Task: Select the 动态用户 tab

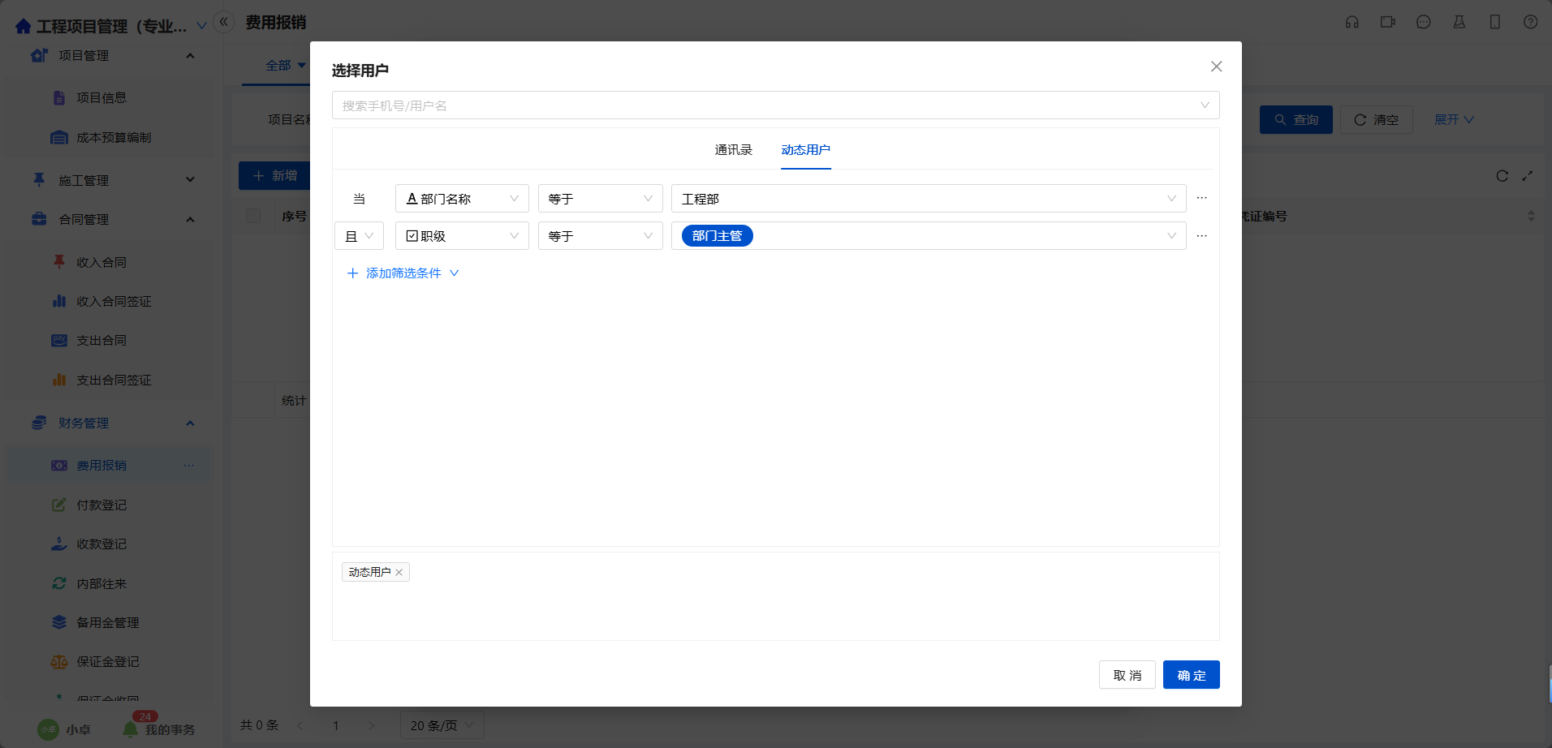Action: [805, 150]
